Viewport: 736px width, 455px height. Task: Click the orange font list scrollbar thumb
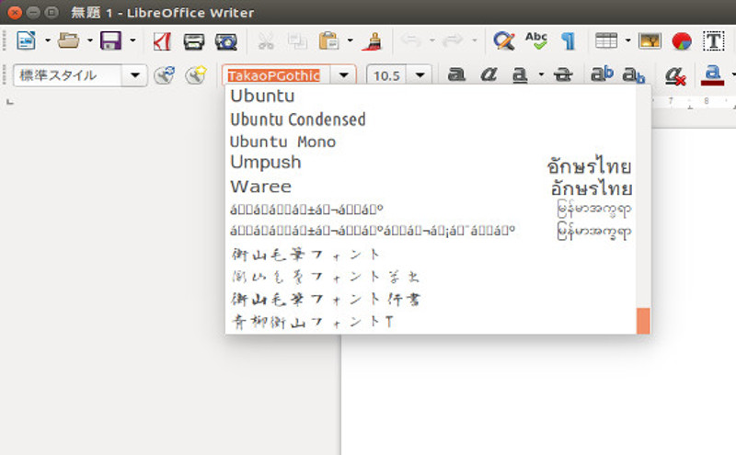(x=643, y=321)
